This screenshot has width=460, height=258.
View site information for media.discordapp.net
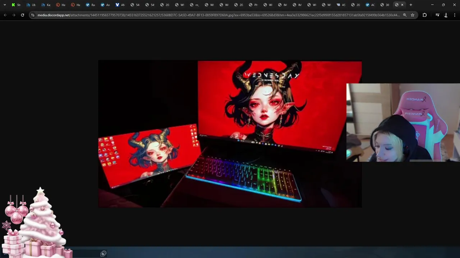33,15
